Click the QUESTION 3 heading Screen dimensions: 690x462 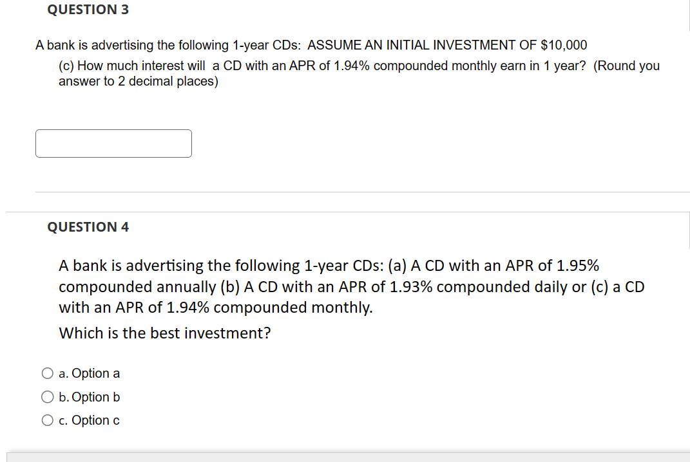click(88, 9)
